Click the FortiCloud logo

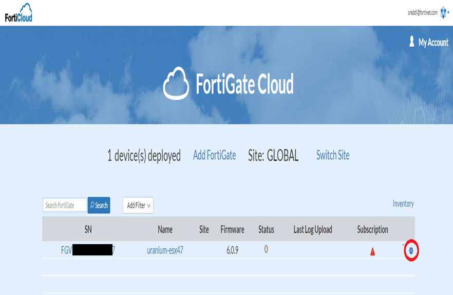(18, 13)
